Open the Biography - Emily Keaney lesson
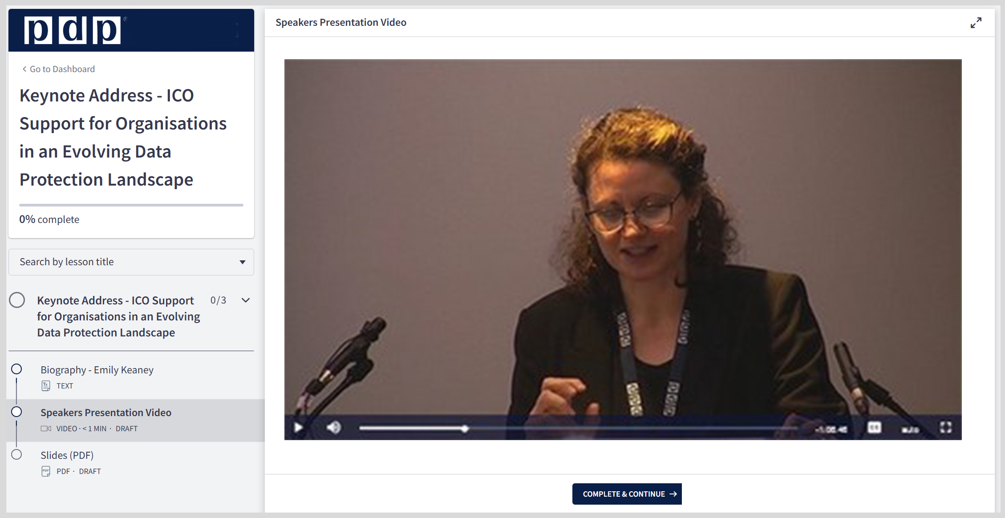 click(97, 370)
